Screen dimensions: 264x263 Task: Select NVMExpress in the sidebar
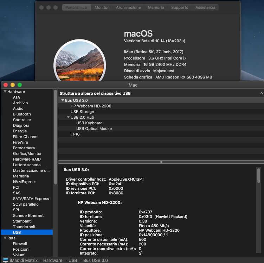coord(25,182)
